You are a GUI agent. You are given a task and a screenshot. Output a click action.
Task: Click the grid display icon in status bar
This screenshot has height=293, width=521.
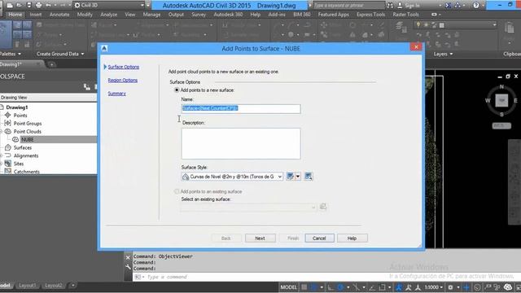(x=304, y=287)
